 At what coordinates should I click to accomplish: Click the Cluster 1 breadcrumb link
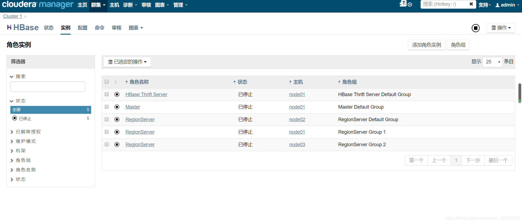click(x=13, y=16)
